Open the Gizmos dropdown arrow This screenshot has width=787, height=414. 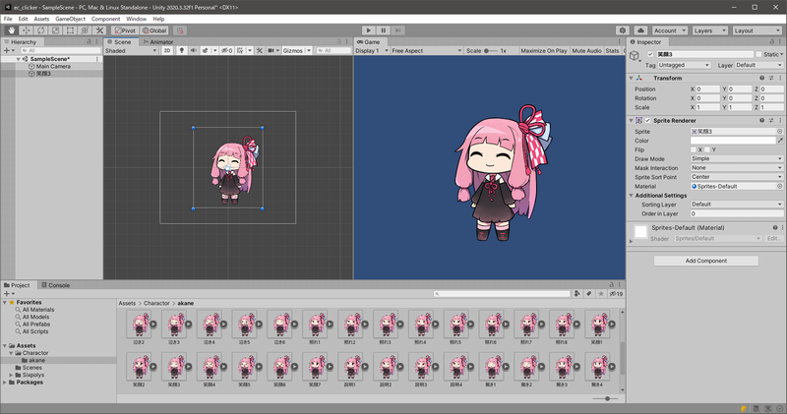309,51
